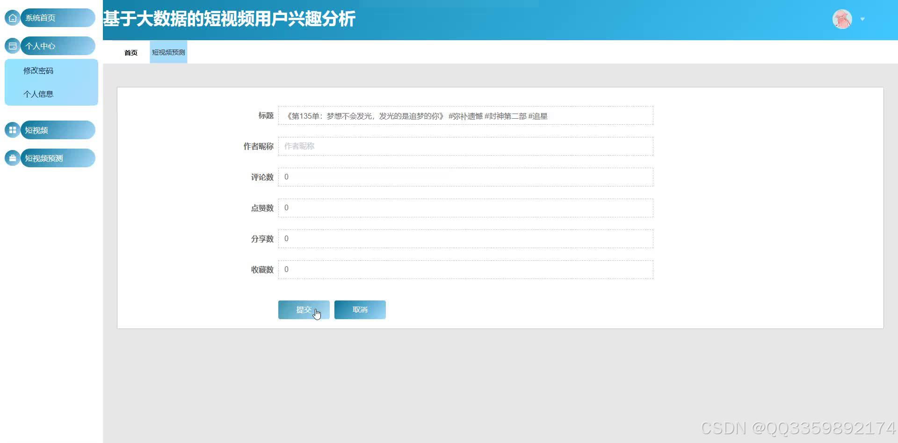Viewport: 898px width, 443px height.
Task: Click the 收藏数 field label
Action: 262,270
